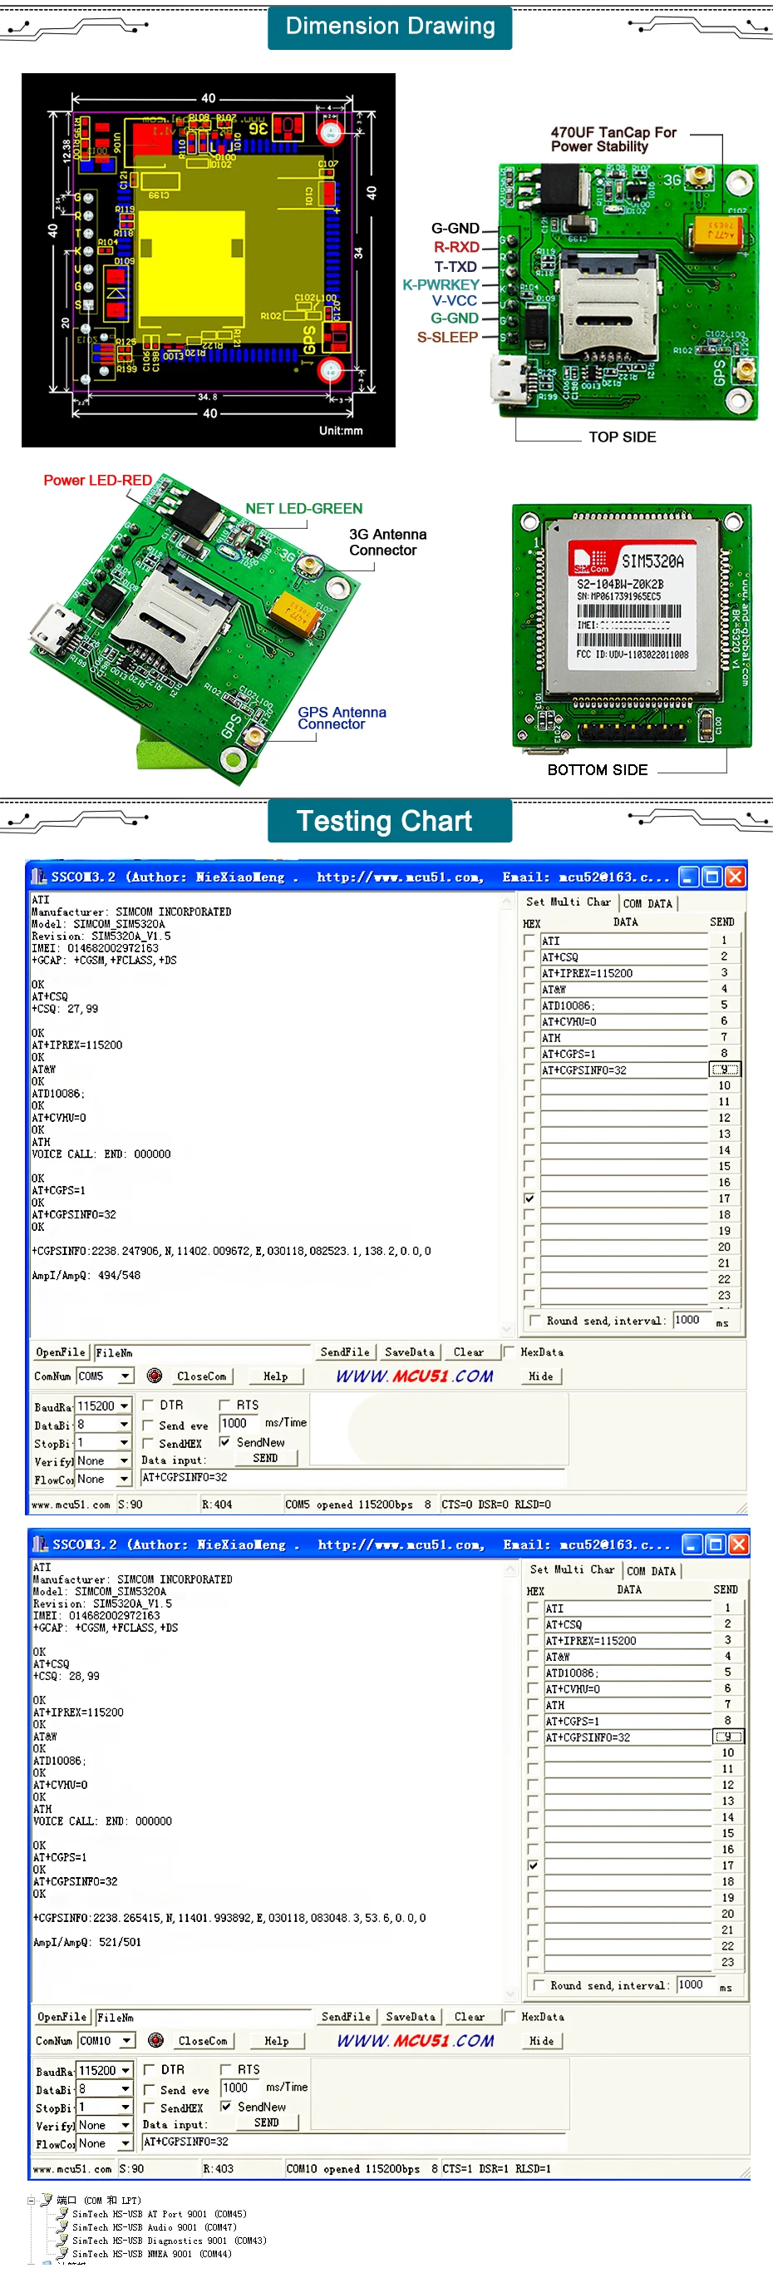The width and height of the screenshot is (773, 2273).
Task: Select the SimTech HS-USB Audio 9001 (COM47) device icon
Action: (x=63, y=2227)
